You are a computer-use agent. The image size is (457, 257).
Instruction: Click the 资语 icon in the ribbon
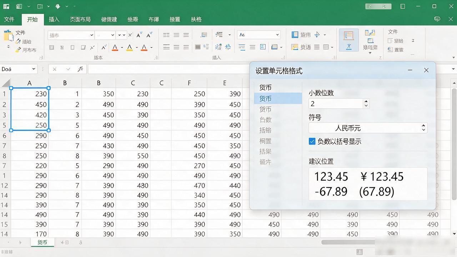click(x=295, y=47)
